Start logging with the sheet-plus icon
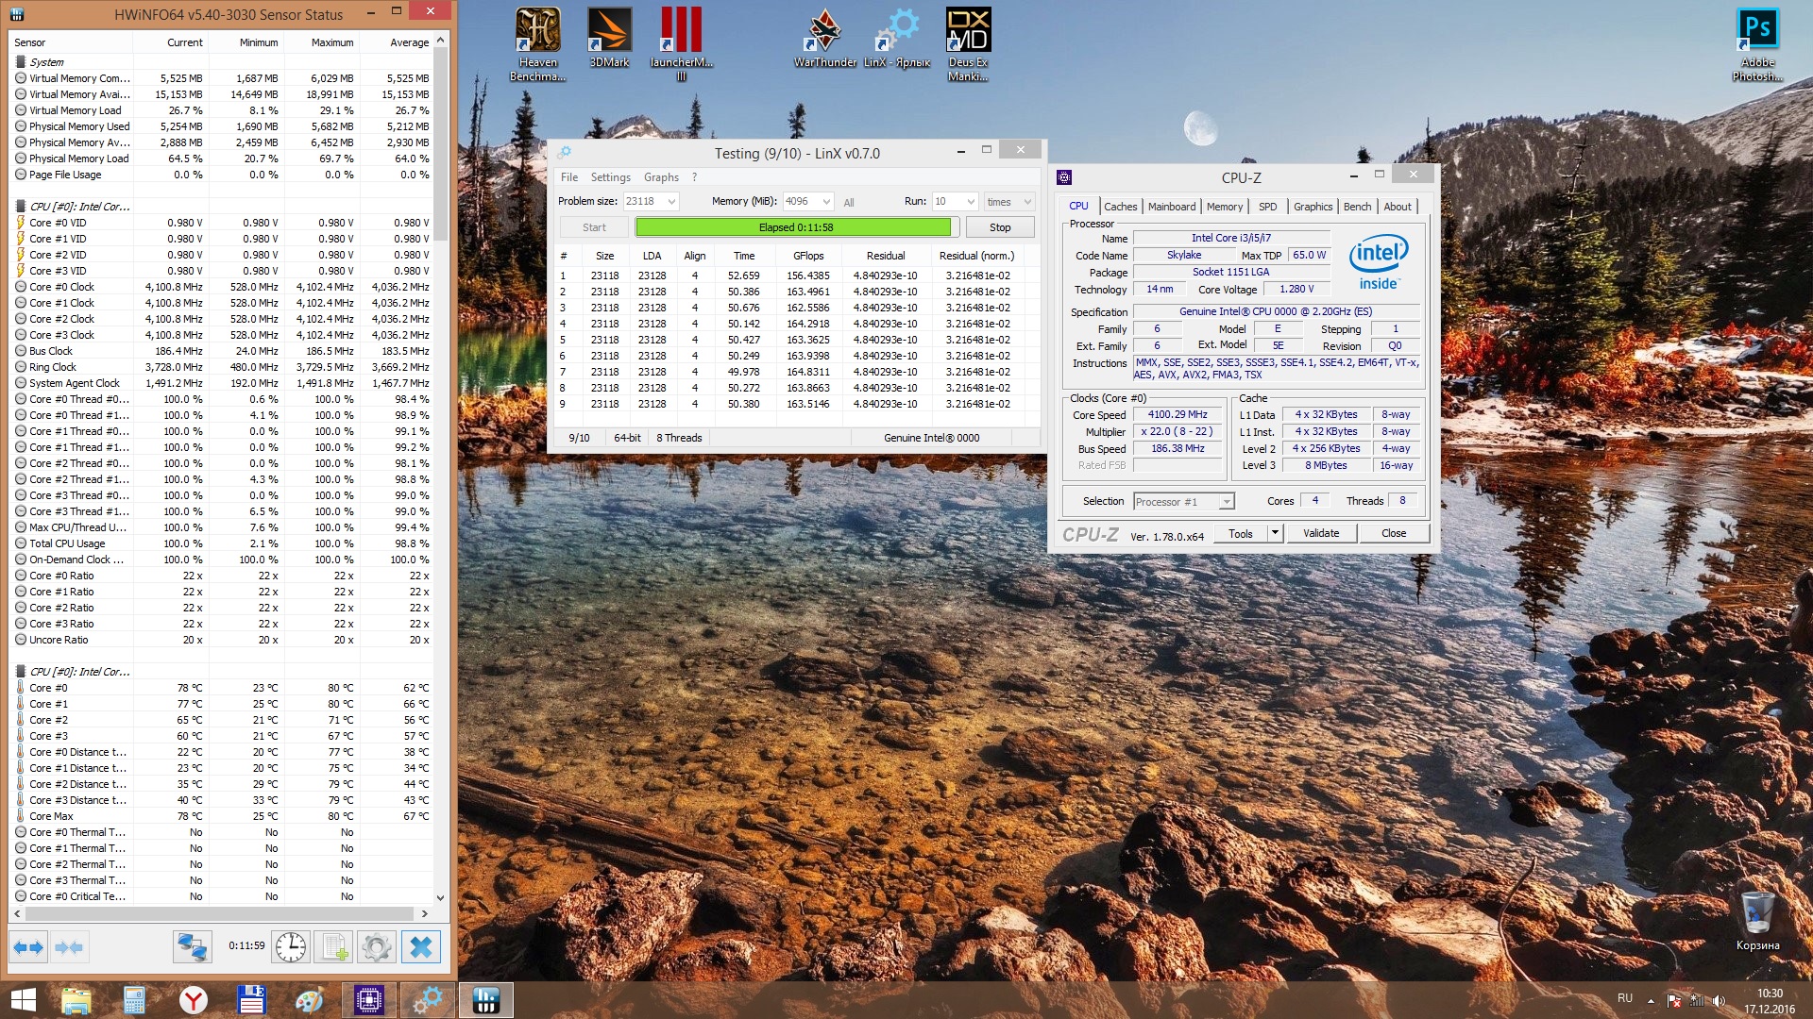Screen dimensions: 1813x1019 (333, 946)
